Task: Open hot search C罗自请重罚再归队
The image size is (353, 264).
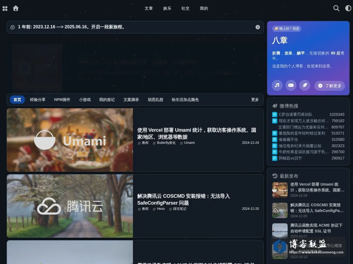Action: pyautogui.click(x=296, y=114)
